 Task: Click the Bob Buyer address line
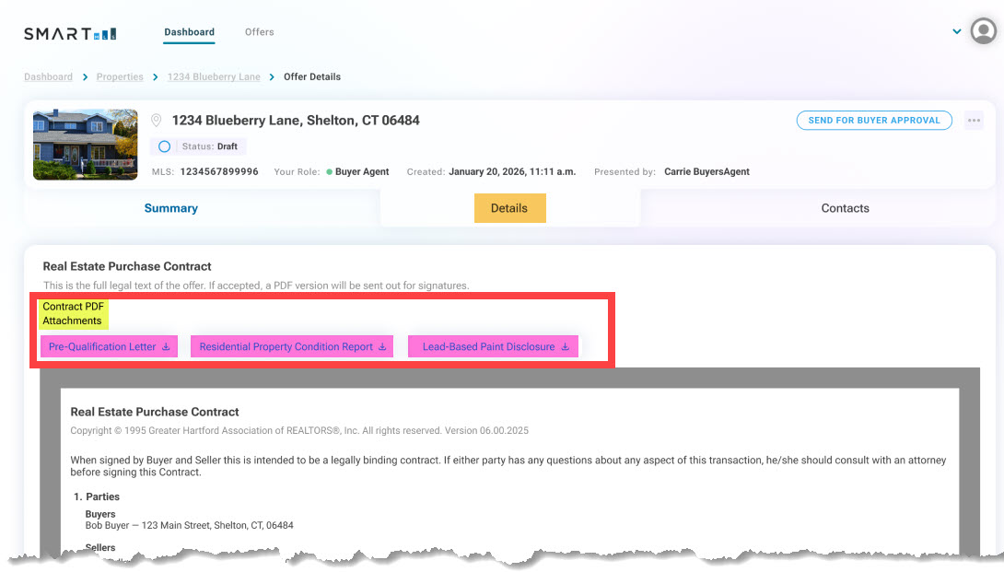tap(190, 526)
